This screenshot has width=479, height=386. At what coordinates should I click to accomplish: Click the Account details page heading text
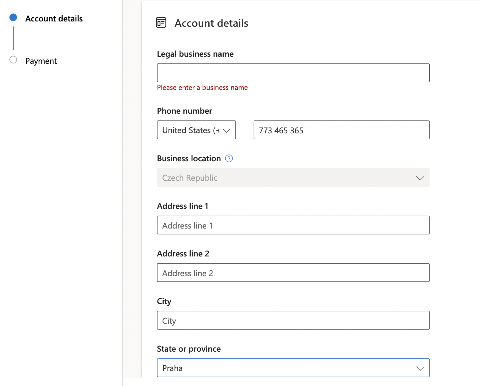coord(211,23)
